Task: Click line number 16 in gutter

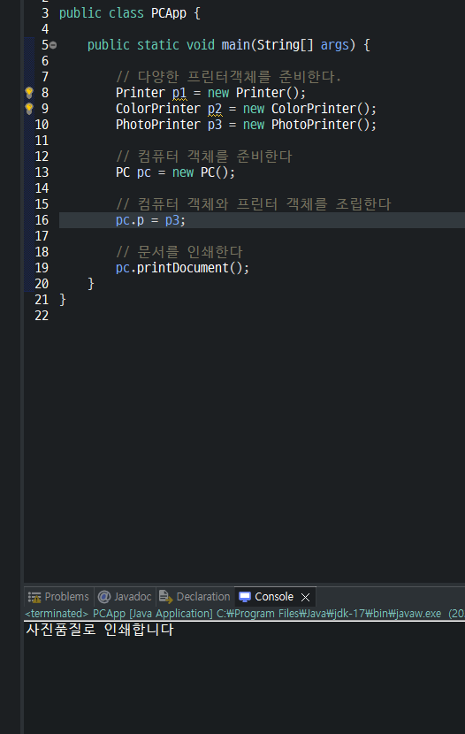Action: 42,220
